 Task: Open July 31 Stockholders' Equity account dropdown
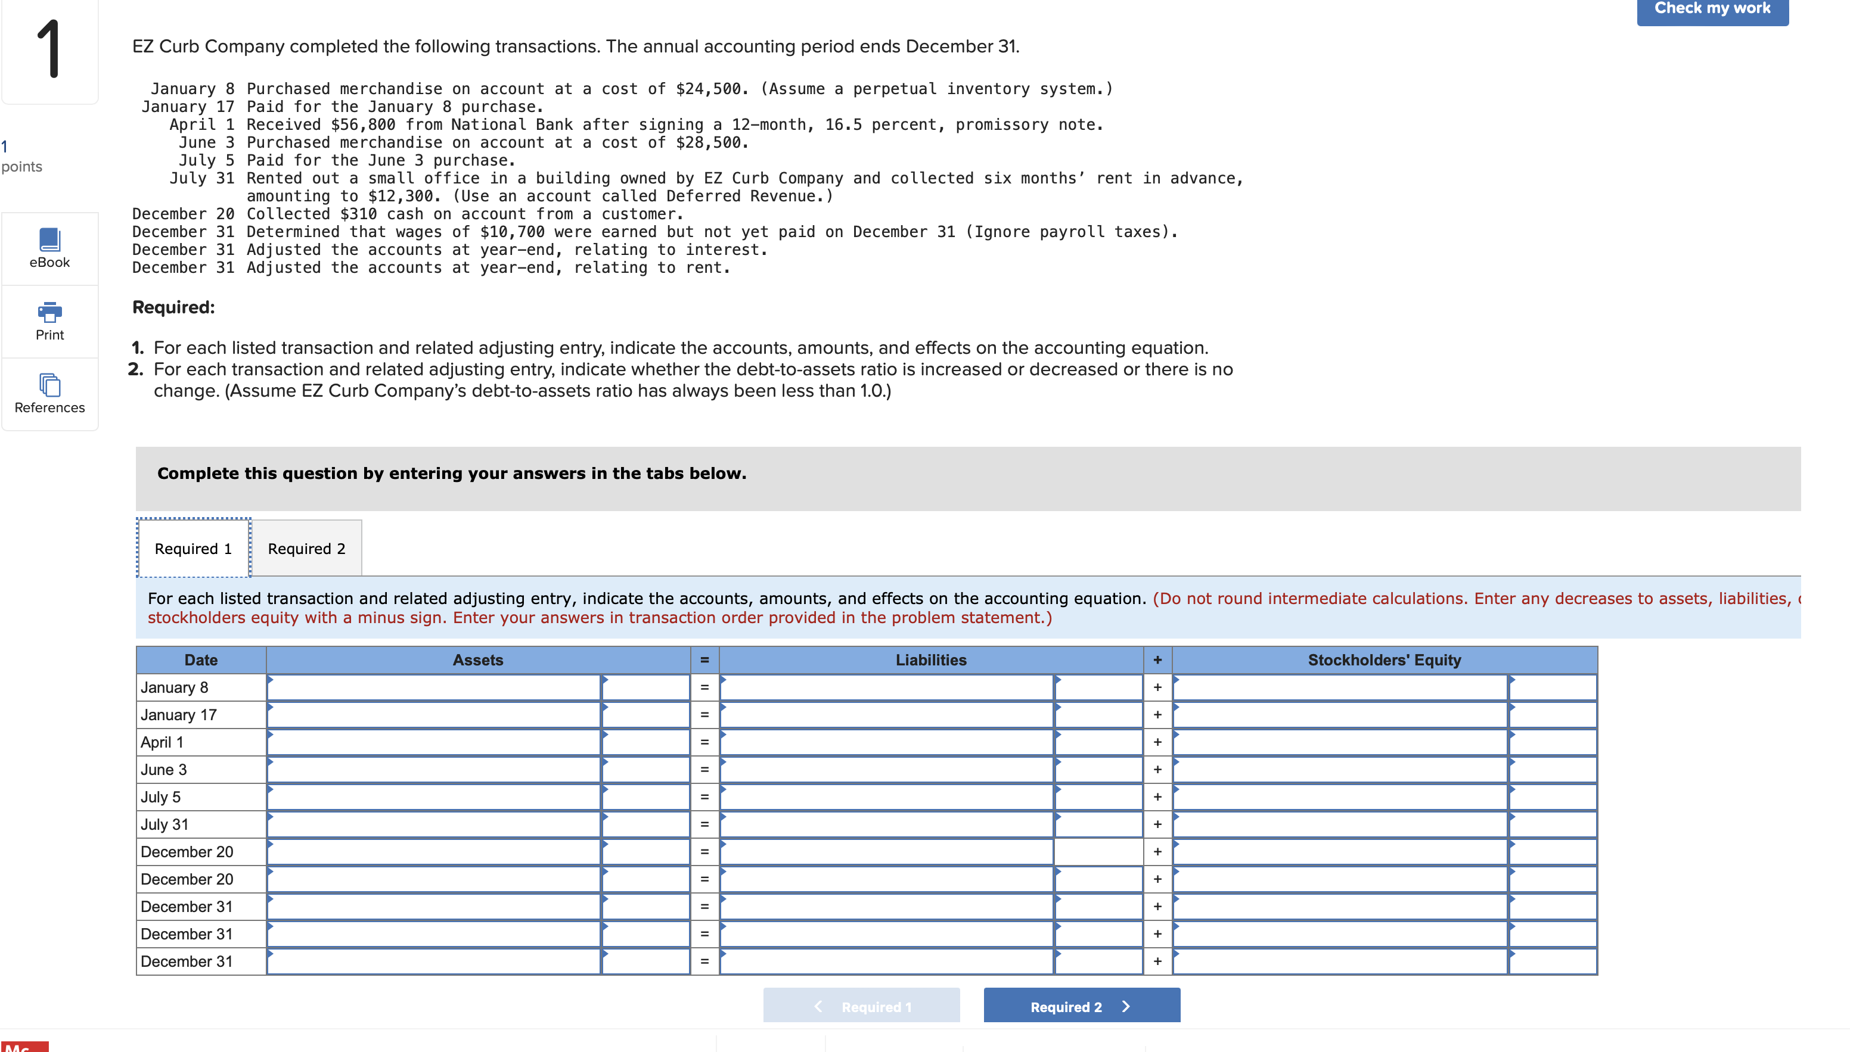pos(1340,824)
